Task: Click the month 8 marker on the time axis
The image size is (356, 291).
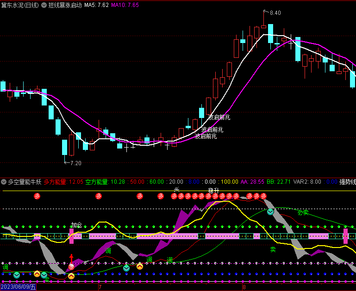Action: click(244, 287)
